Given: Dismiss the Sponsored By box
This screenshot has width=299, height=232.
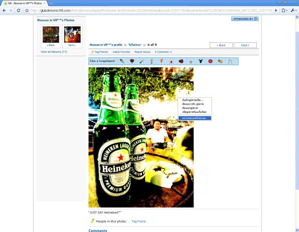Looking at the screenshot, I should [x=256, y=19].
